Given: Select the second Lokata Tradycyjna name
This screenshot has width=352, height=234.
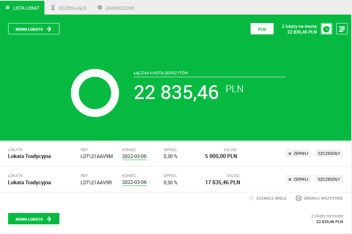Looking at the screenshot, I should click(30, 182).
